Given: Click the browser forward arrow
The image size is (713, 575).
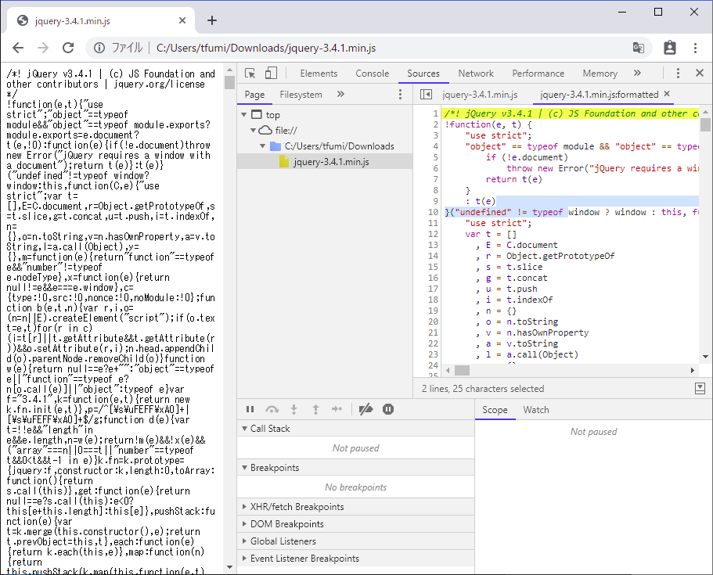Looking at the screenshot, I should click(43, 48).
